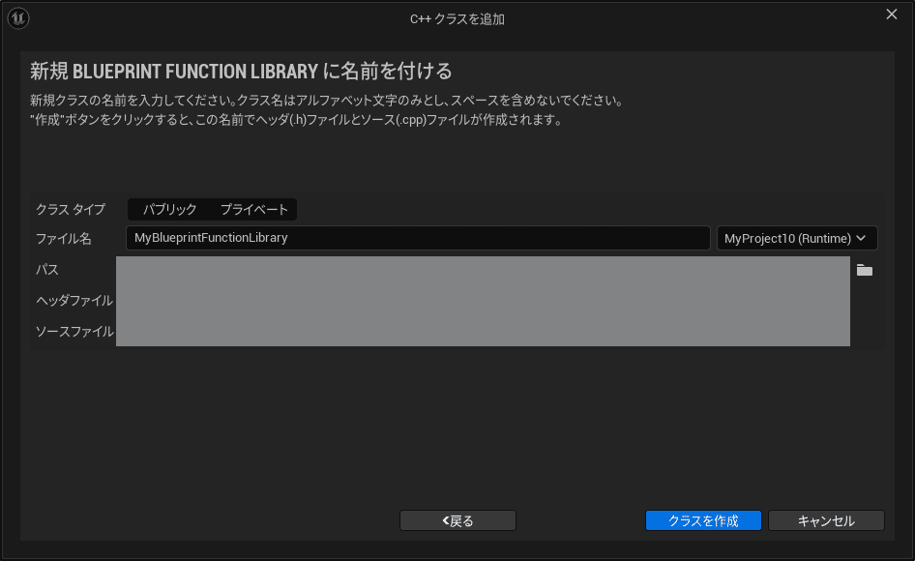This screenshot has height=561, width=915.
Task: Select the MyBlueprintFunctionLibrary name field
Action: click(x=418, y=238)
